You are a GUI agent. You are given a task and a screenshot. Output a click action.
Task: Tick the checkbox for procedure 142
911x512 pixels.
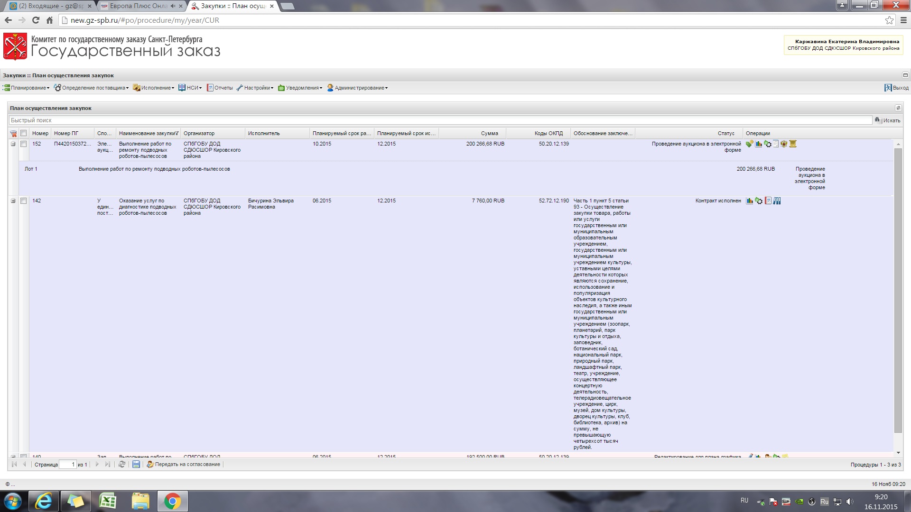pyautogui.click(x=23, y=201)
